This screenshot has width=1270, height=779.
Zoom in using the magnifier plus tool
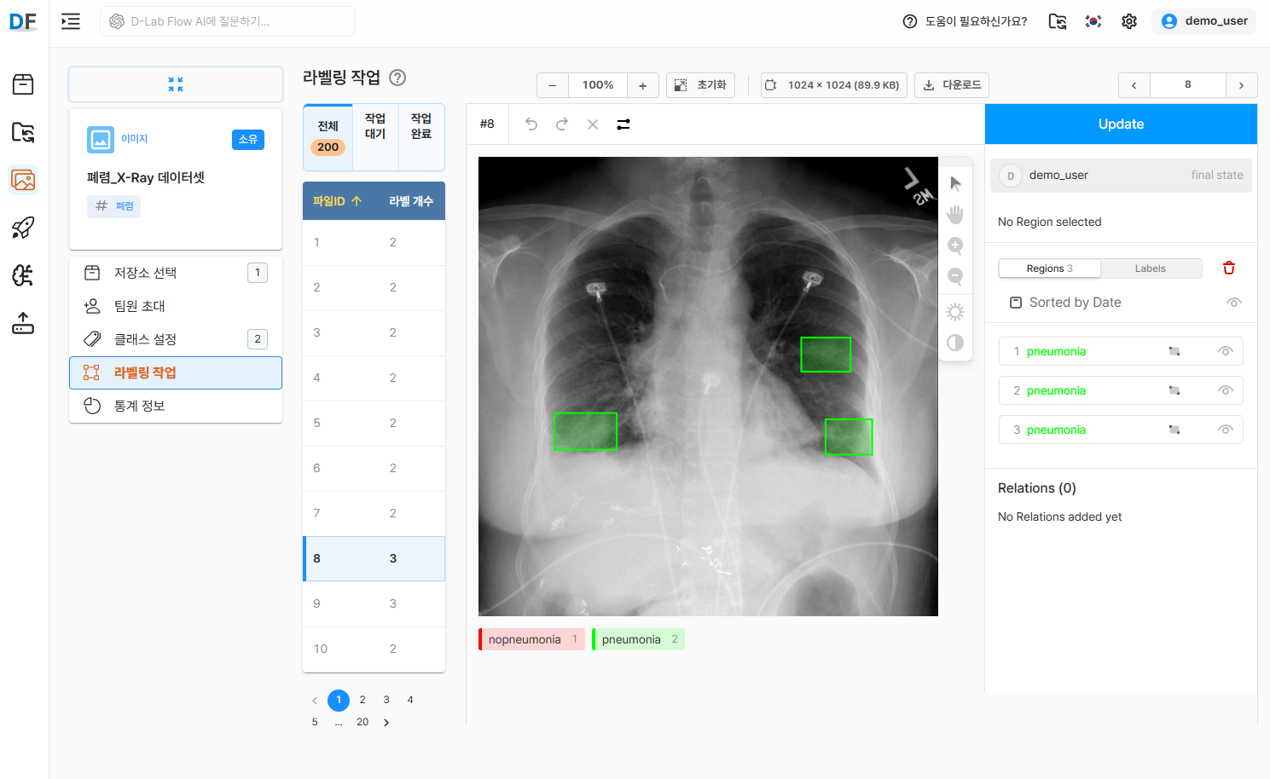point(955,246)
